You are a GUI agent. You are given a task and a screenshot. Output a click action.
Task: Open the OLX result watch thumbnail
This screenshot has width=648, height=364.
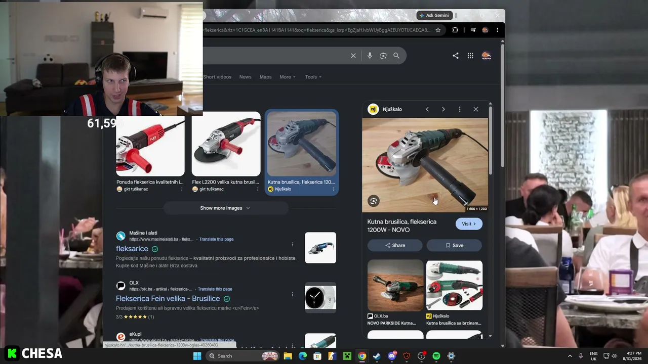(320, 297)
